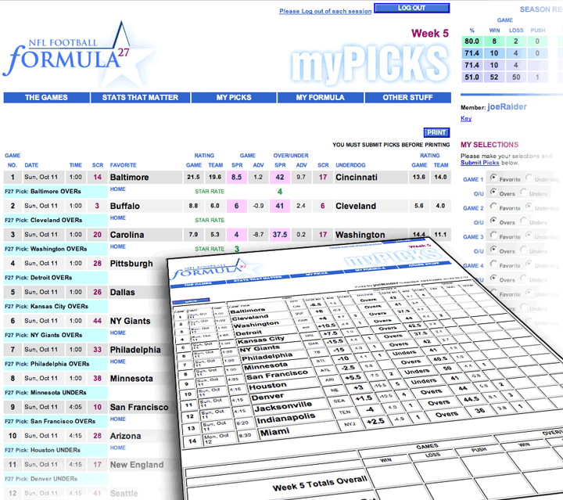Click the Minnesota team name
This screenshot has width=563, height=500.
click(x=131, y=378)
